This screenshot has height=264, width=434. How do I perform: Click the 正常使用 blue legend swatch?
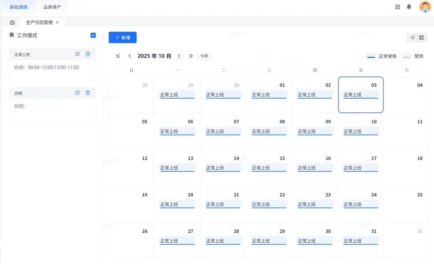[371, 57]
